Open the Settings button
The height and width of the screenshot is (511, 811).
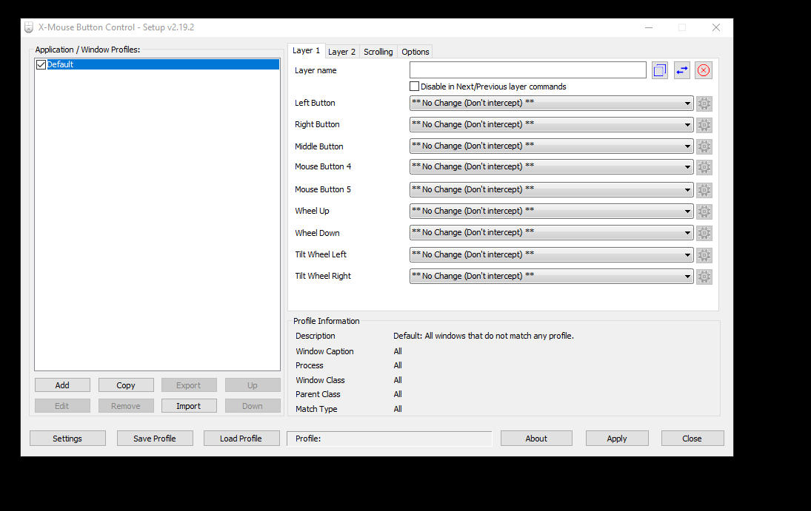(67, 439)
